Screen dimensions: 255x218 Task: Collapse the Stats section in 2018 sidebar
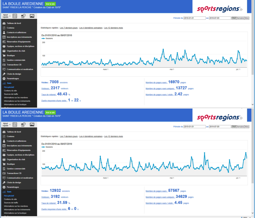9,83
